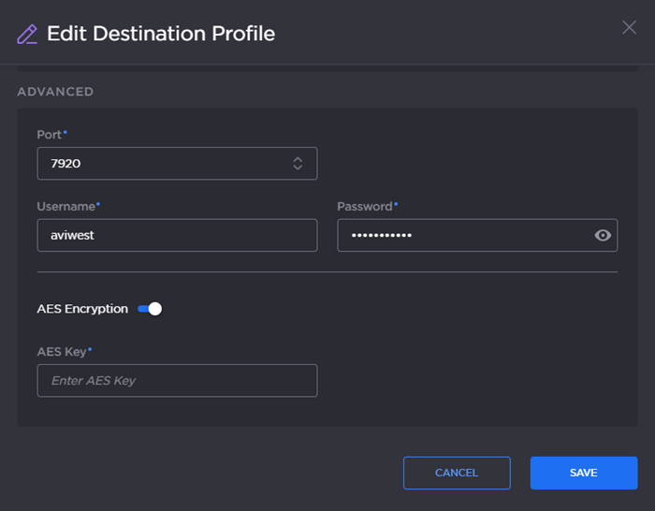Click the AES Key field label
This screenshot has height=511, width=655.
coord(62,351)
